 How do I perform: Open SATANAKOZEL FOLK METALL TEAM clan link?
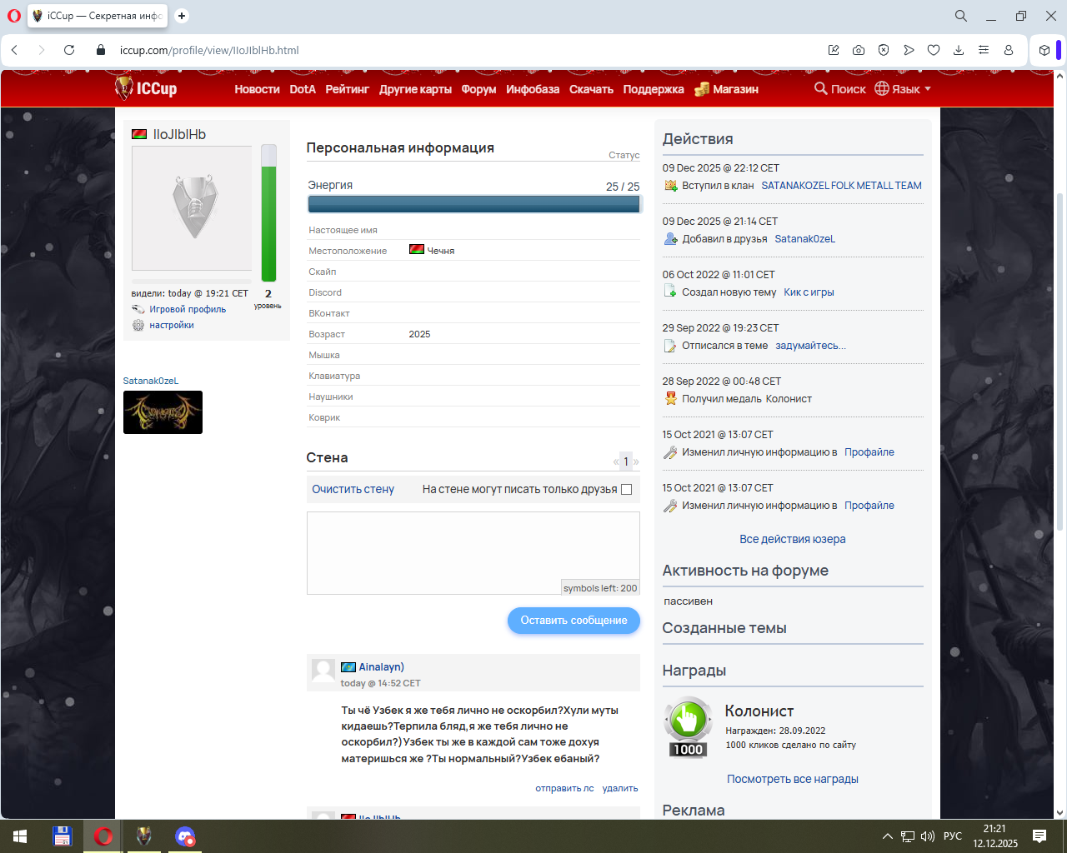pyautogui.click(x=841, y=186)
